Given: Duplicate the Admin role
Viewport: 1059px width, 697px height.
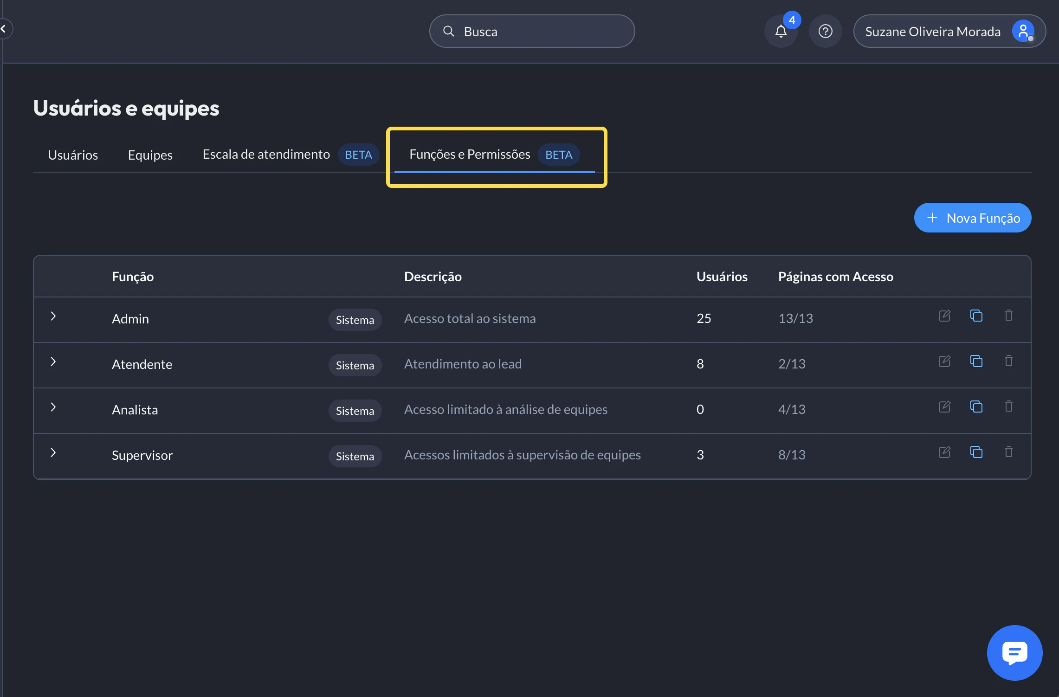Looking at the screenshot, I should pyautogui.click(x=976, y=316).
